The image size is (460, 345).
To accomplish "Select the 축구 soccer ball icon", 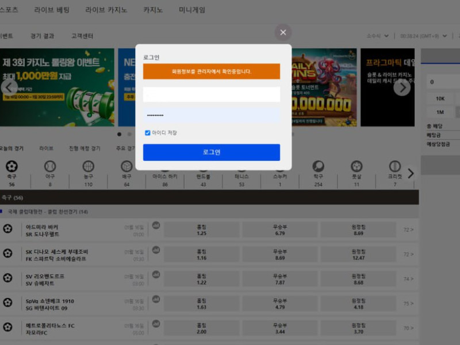I will click(11, 166).
